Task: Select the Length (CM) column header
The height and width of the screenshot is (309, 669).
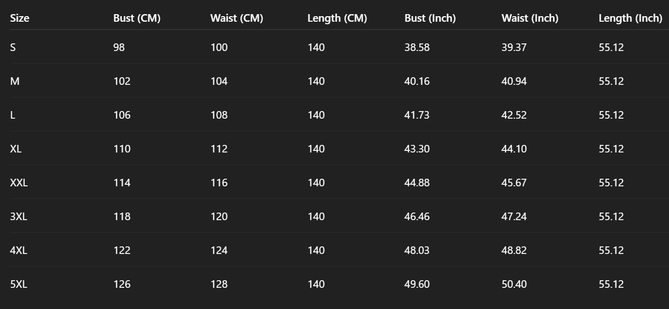Action: click(337, 18)
